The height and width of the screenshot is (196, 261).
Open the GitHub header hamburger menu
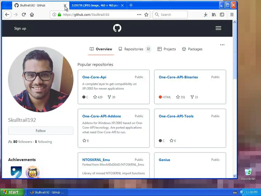click(218, 28)
